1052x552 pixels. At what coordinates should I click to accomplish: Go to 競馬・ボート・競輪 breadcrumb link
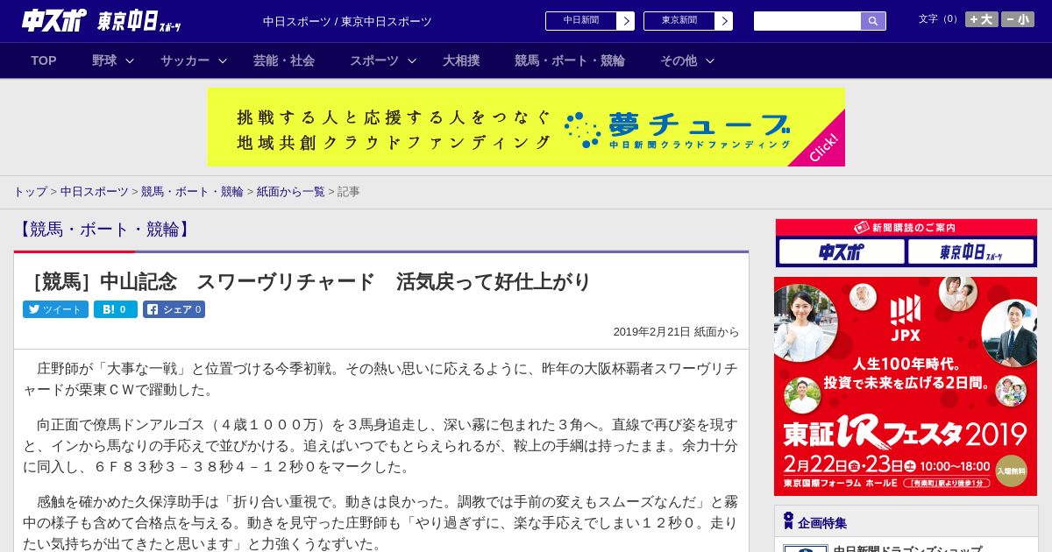click(x=192, y=191)
